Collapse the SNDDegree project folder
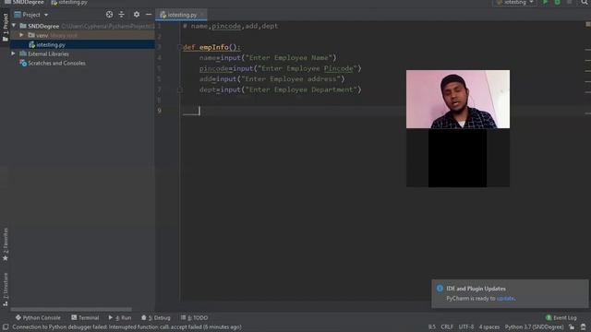 click(14, 26)
